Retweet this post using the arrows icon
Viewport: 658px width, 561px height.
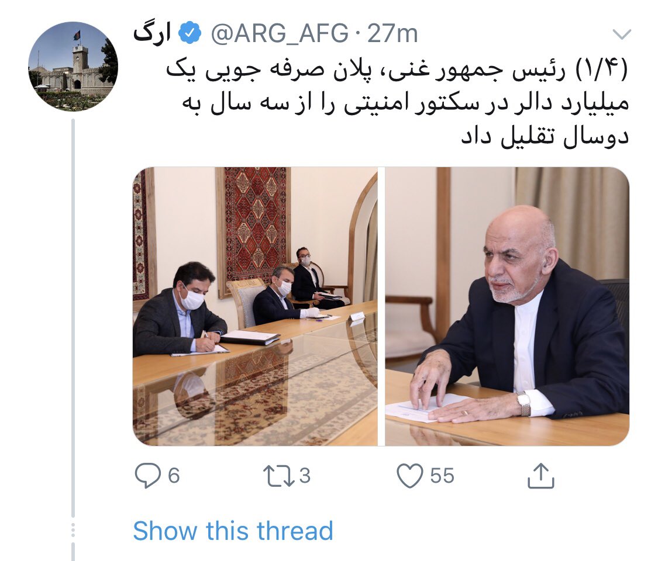coord(278,476)
